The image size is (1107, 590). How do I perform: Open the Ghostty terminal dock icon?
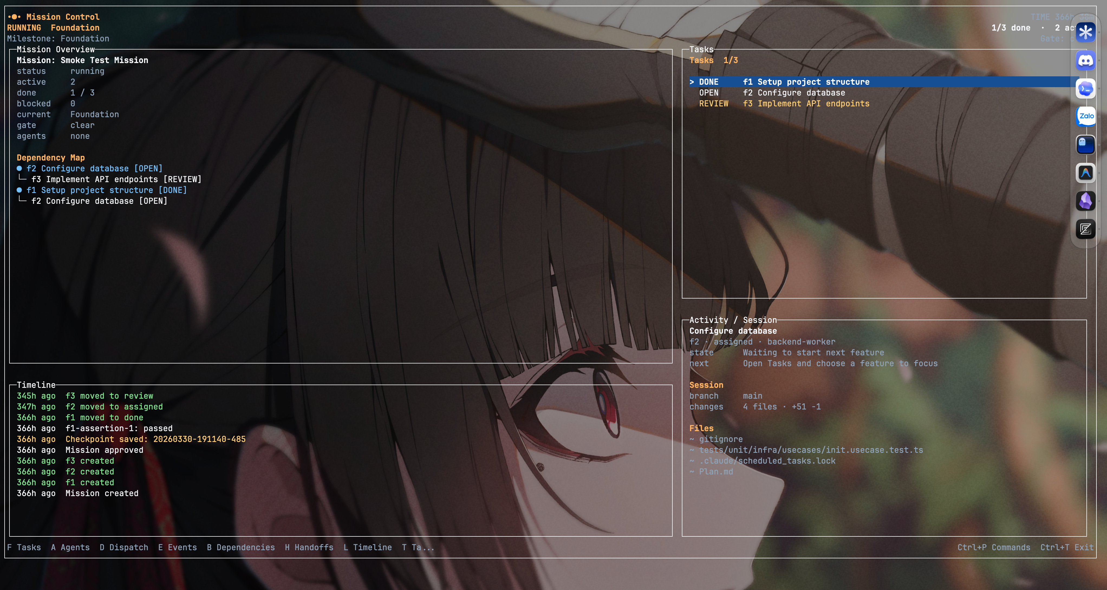[1086, 145]
